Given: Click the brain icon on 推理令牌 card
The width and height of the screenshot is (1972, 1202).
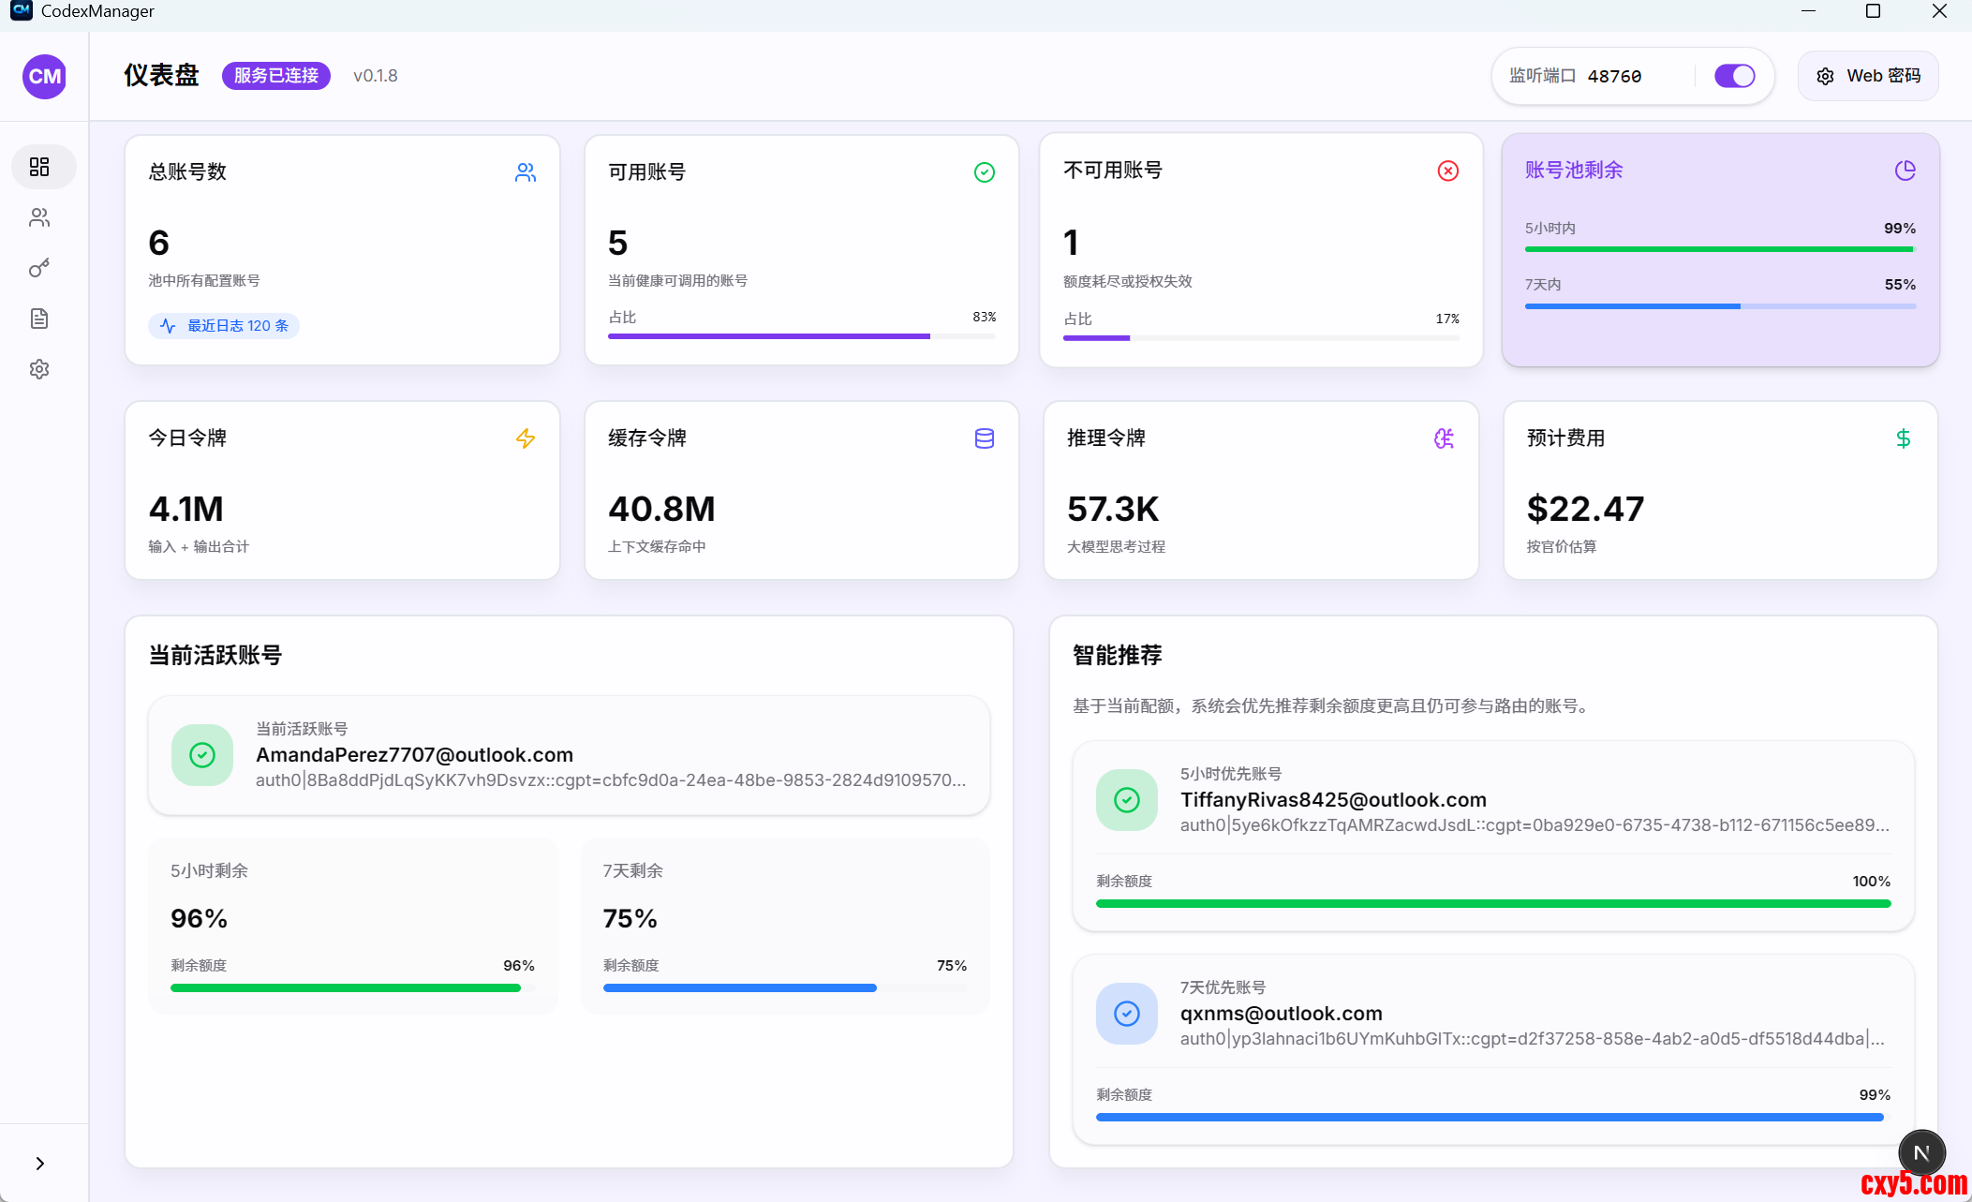Looking at the screenshot, I should (1444, 438).
